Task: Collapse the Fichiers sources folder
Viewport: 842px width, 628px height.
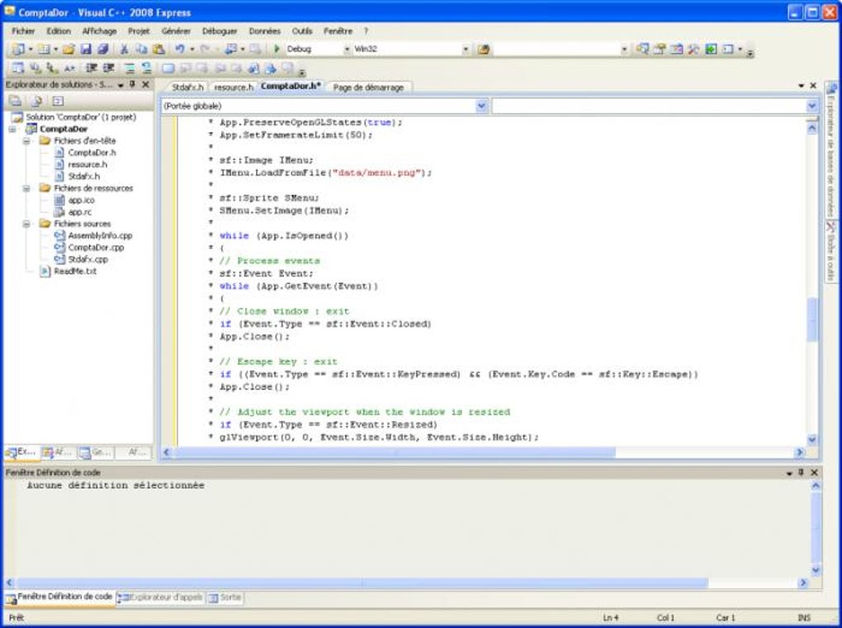Action: pyautogui.click(x=26, y=224)
